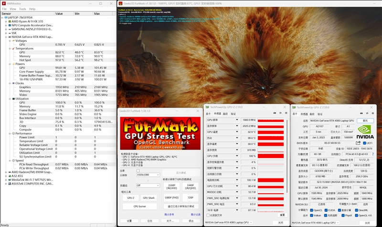Click the GPU Shark button in FurMark
Viewport: 382px width, 227px height.
pos(149,198)
